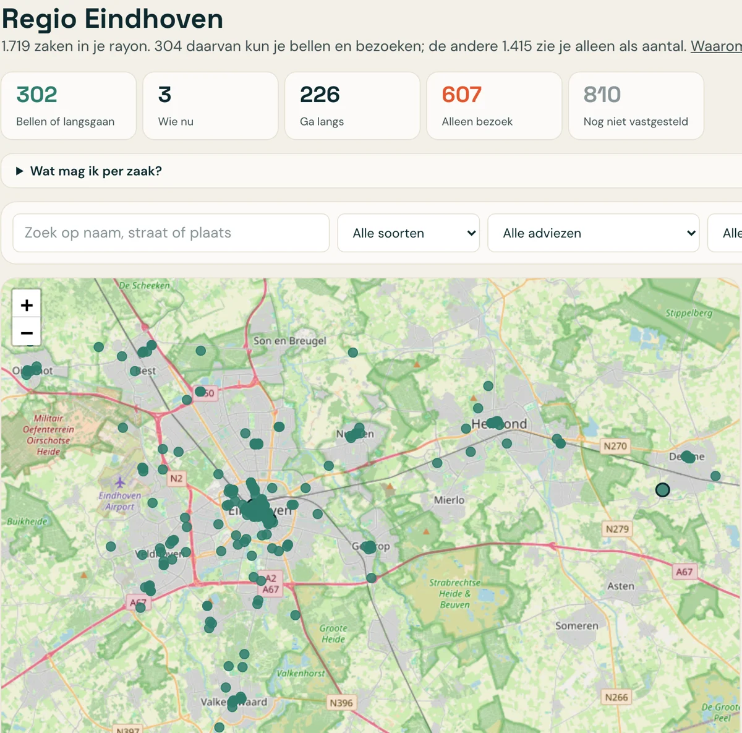Image resolution: width=742 pixels, height=733 pixels.
Task: Click the 'N396' road label on map
Action: pyautogui.click(x=341, y=703)
